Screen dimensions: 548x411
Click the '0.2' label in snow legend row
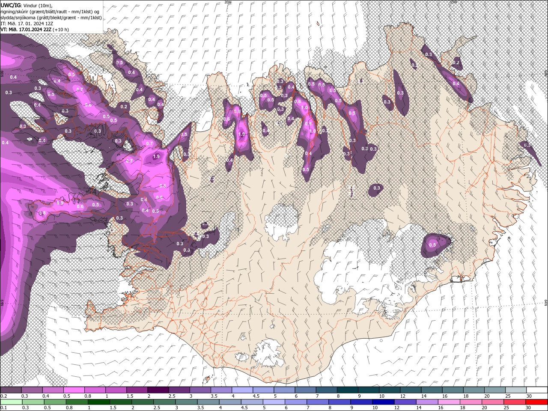3,396
